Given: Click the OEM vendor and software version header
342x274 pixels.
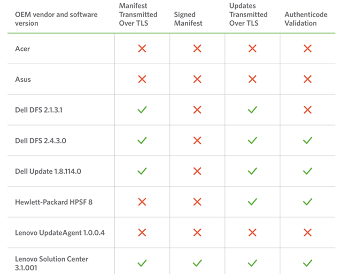Looking at the screenshot, I should tap(56, 19).
